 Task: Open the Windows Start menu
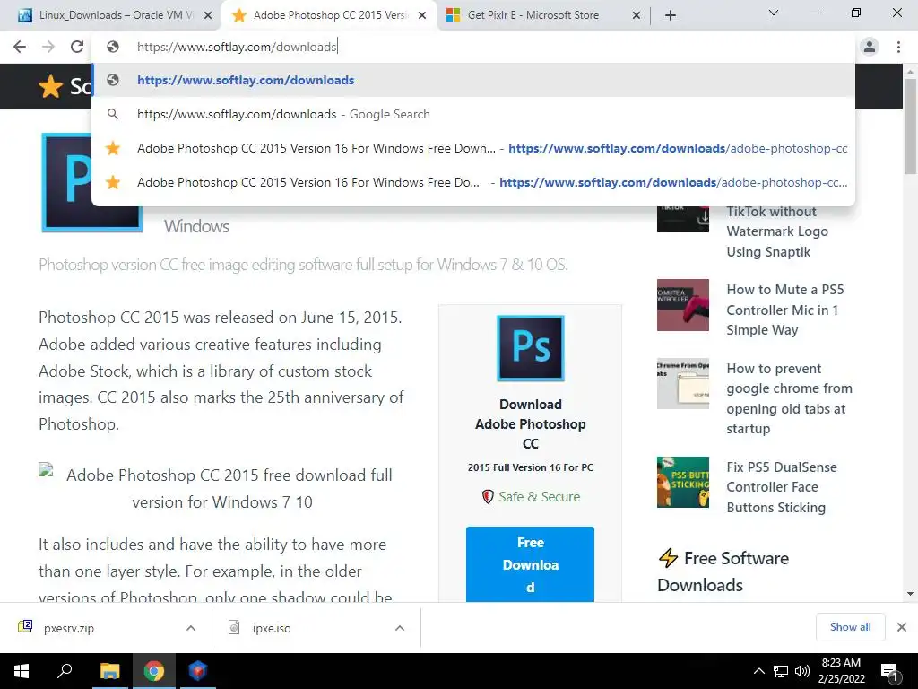coord(22,671)
